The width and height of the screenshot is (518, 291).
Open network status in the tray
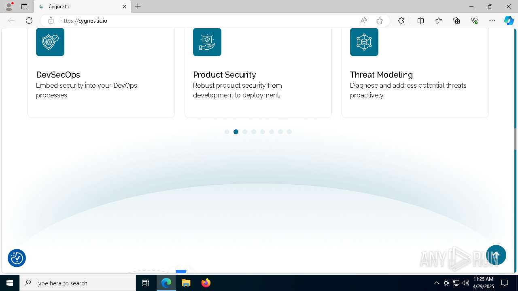(x=456, y=283)
